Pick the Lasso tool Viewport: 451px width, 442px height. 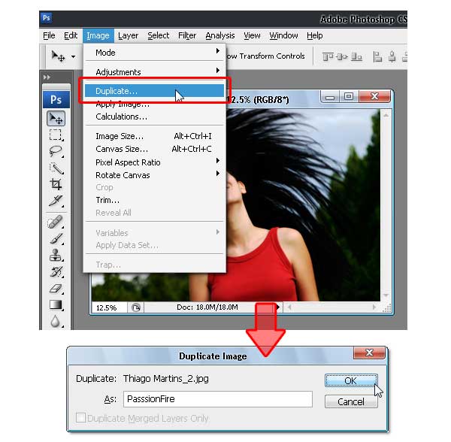tap(56, 151)
